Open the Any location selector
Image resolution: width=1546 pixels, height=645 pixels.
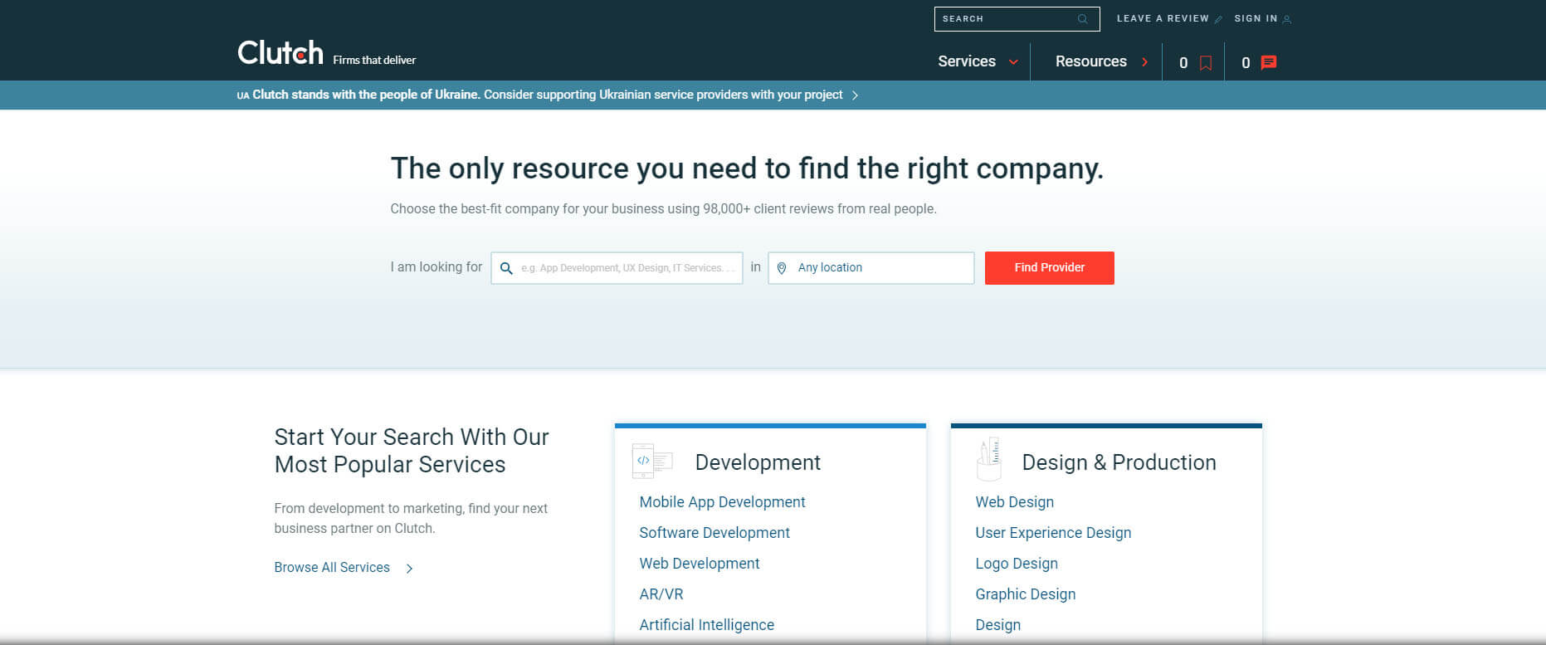point(871,268)
